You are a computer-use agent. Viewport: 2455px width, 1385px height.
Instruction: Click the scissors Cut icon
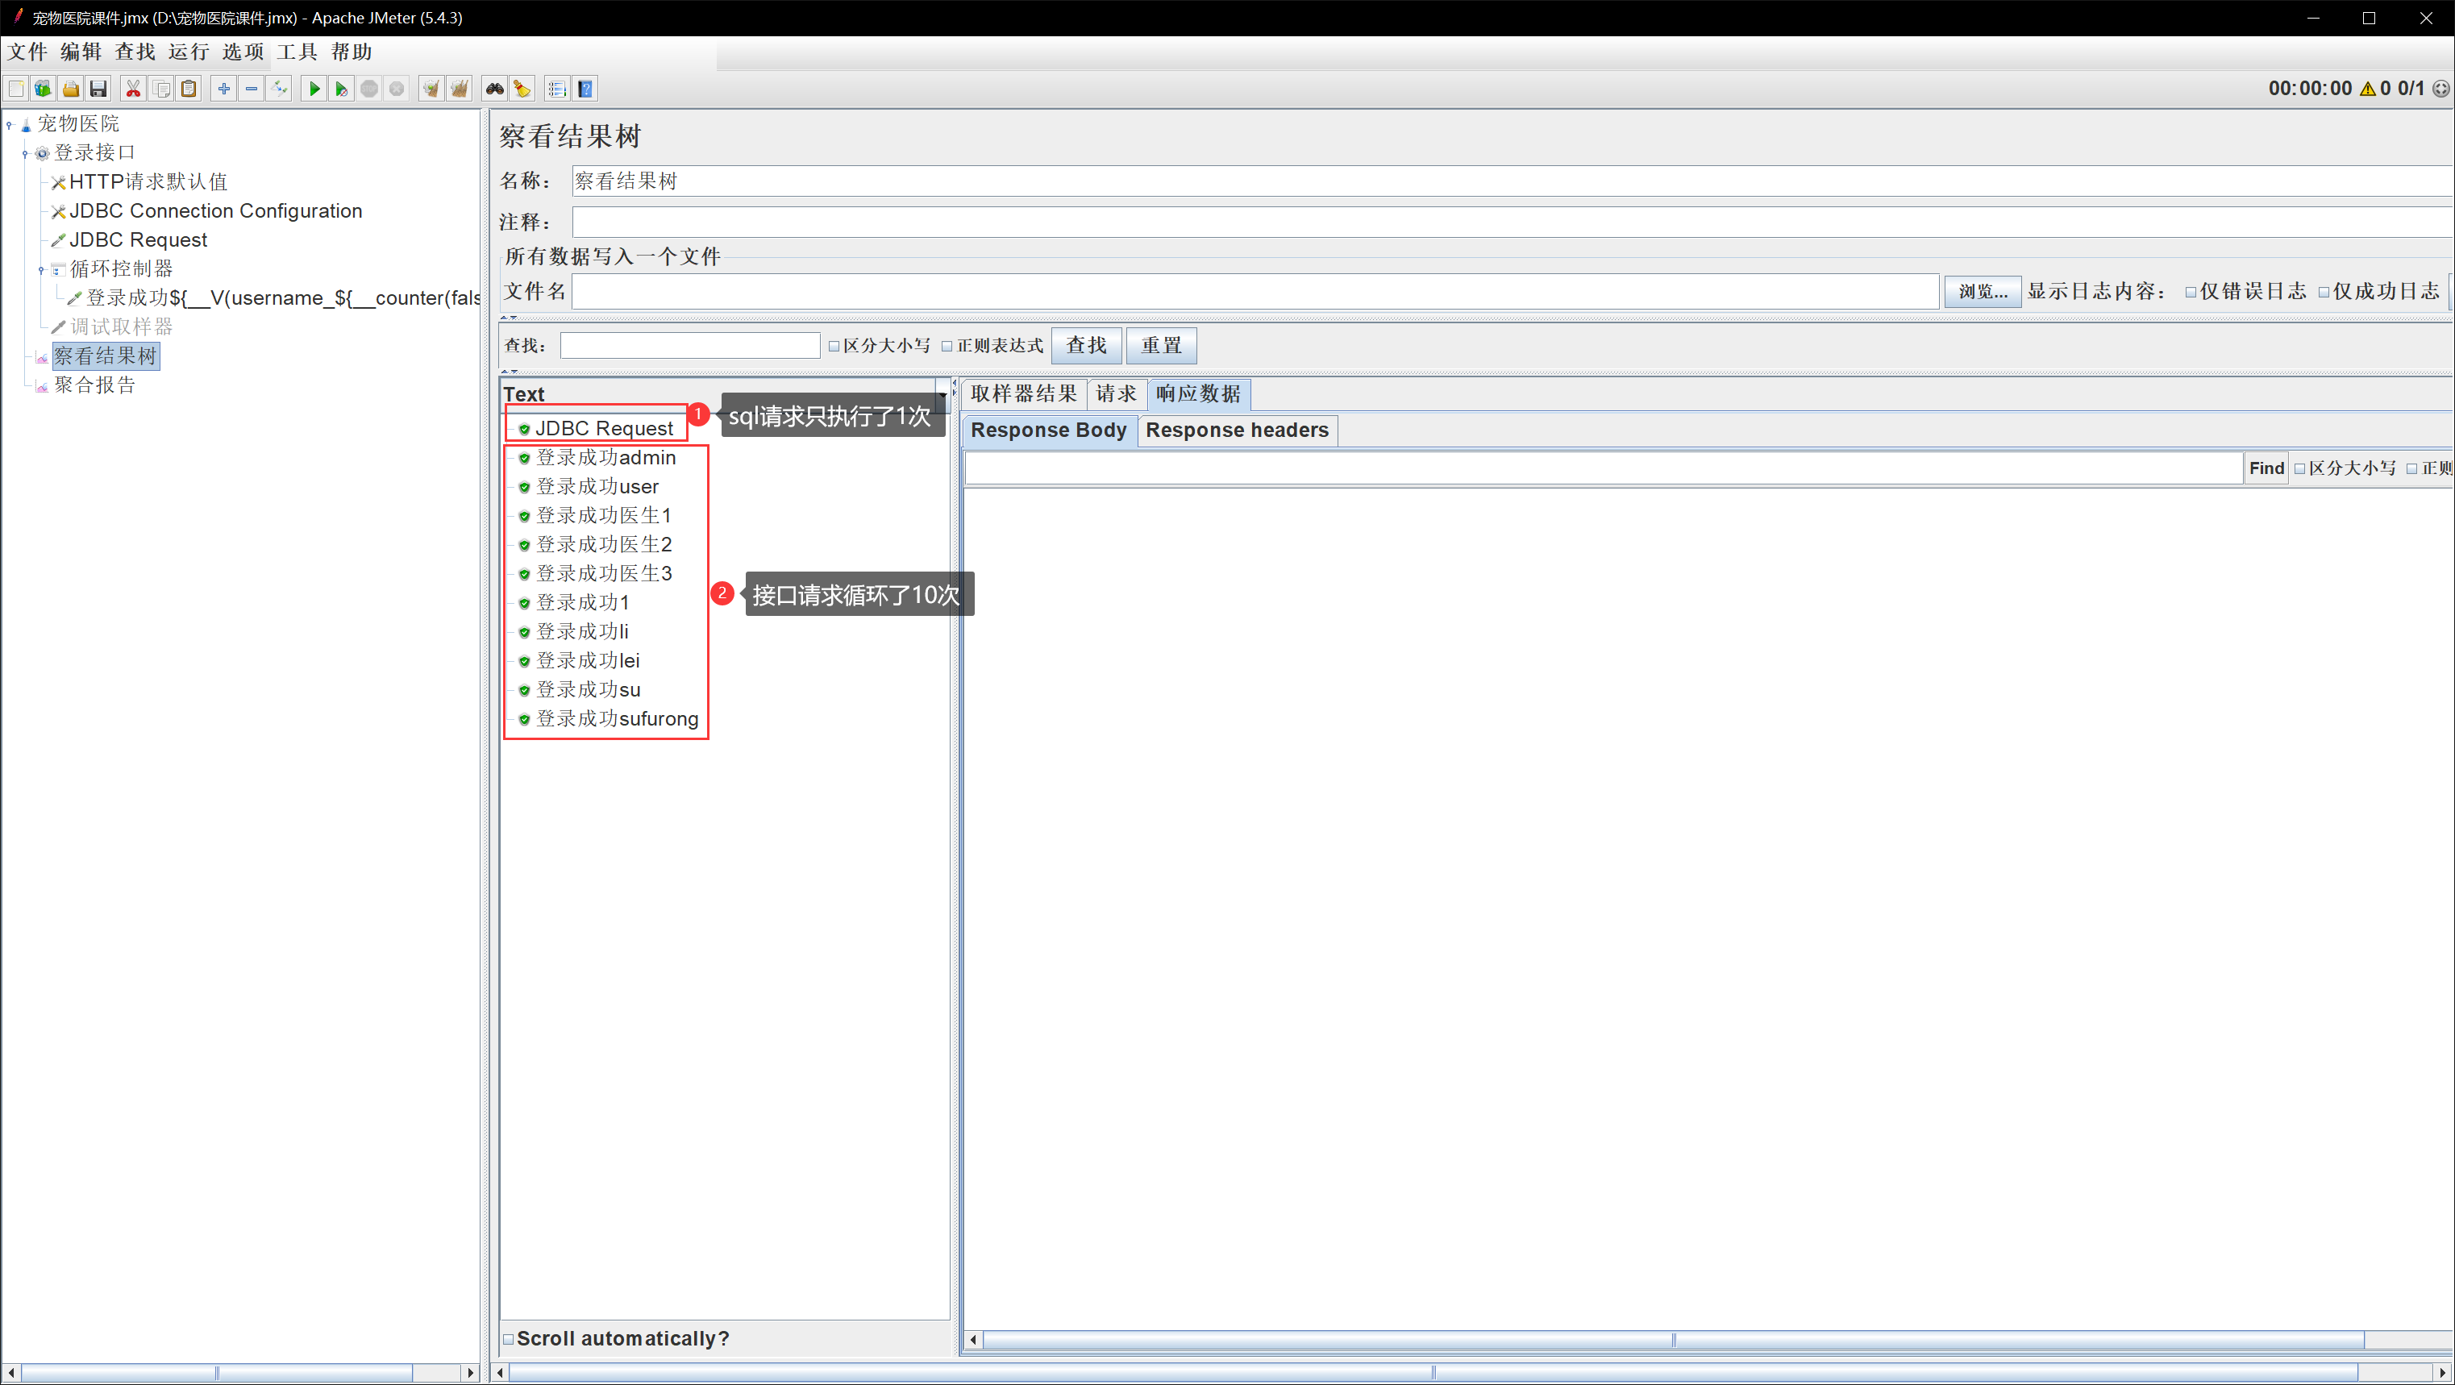133,89
